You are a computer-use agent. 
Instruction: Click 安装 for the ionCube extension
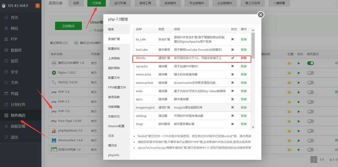click(x=243, y=49)
